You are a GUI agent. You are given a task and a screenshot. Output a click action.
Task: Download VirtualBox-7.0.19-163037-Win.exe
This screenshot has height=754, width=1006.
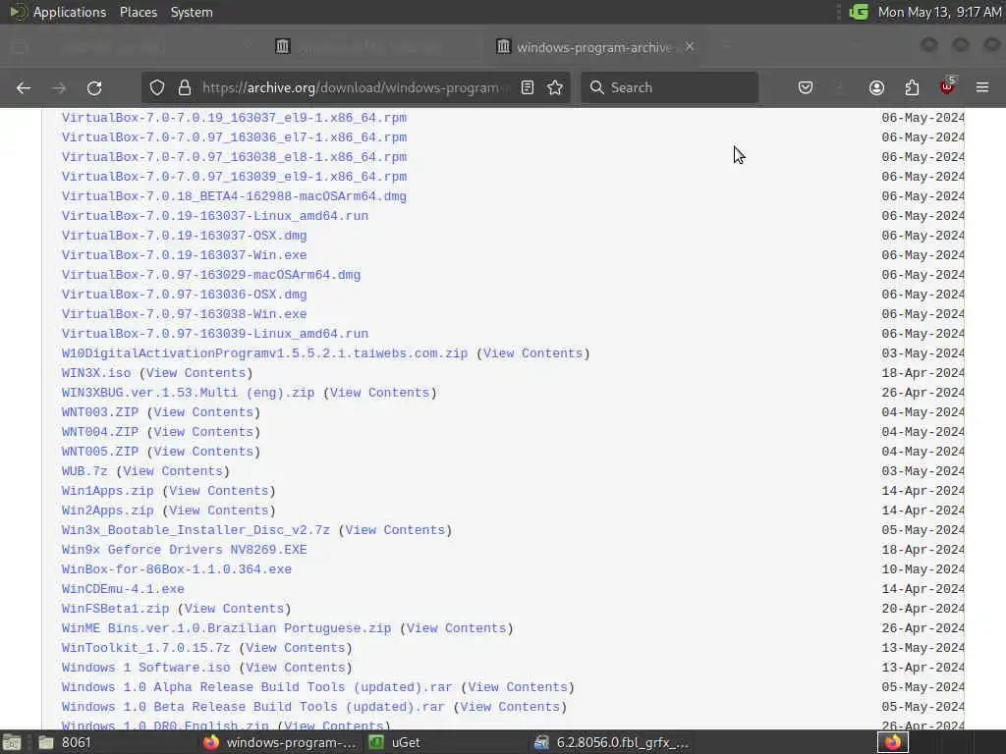pos(184,255)
